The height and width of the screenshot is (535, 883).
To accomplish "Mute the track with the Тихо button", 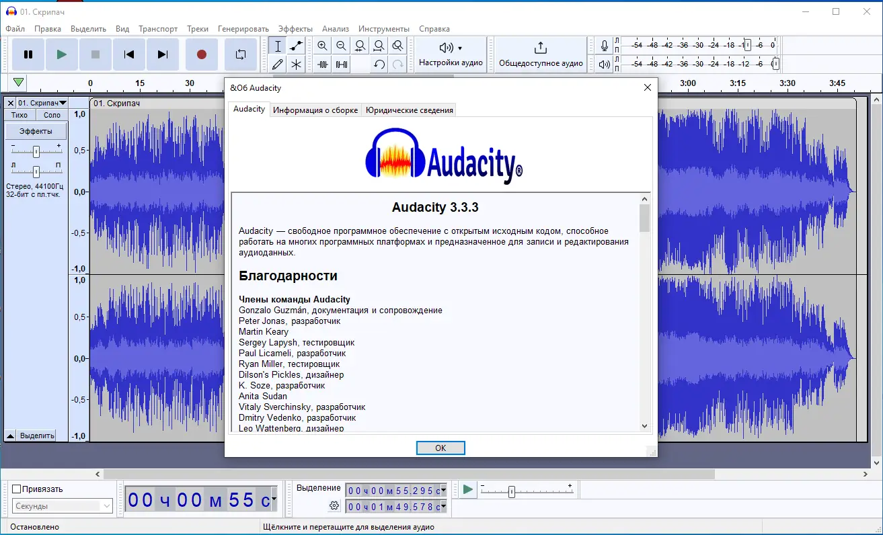I will [x=20, y=115].
